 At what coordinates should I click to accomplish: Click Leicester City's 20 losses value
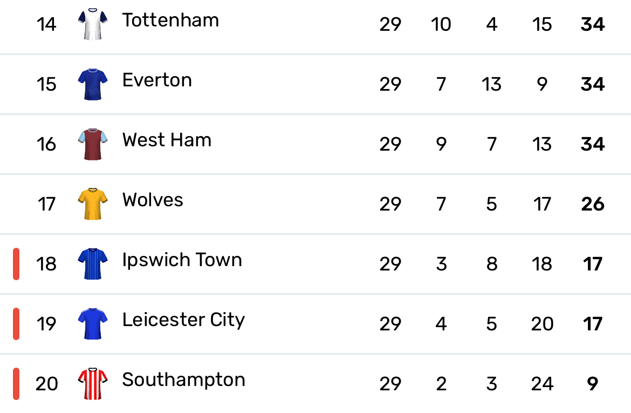[542, 324]
